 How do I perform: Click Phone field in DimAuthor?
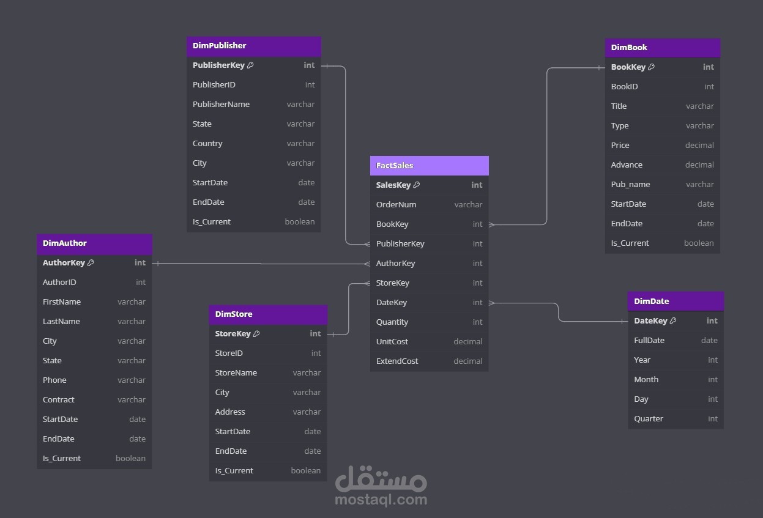click(94, 380)
